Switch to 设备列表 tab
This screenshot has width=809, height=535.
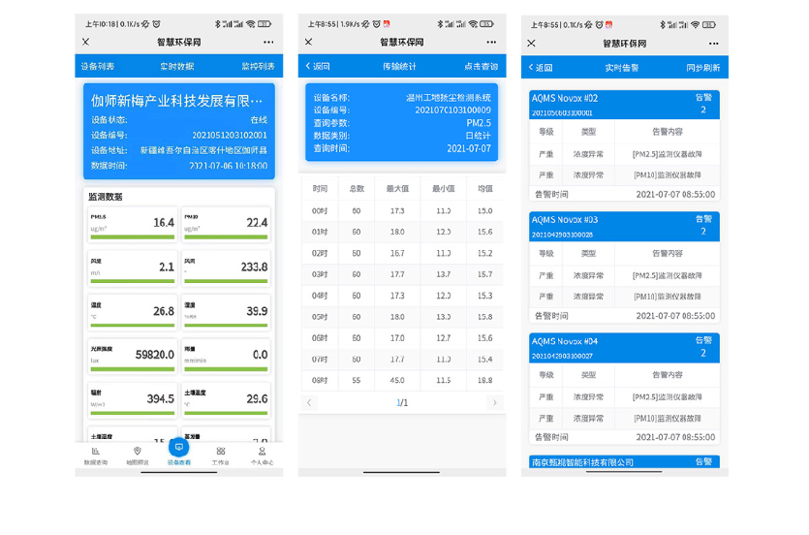pyautogui.click(x=98, y=66)
